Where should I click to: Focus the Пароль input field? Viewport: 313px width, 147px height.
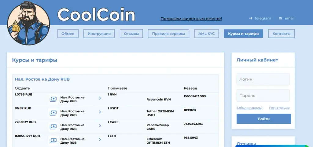pyautogui.click(x=263, y=96)
